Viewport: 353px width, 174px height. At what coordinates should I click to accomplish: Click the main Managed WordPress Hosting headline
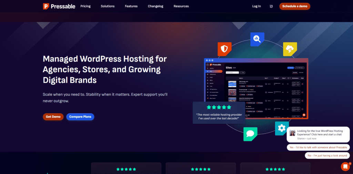tap(105, 69)
